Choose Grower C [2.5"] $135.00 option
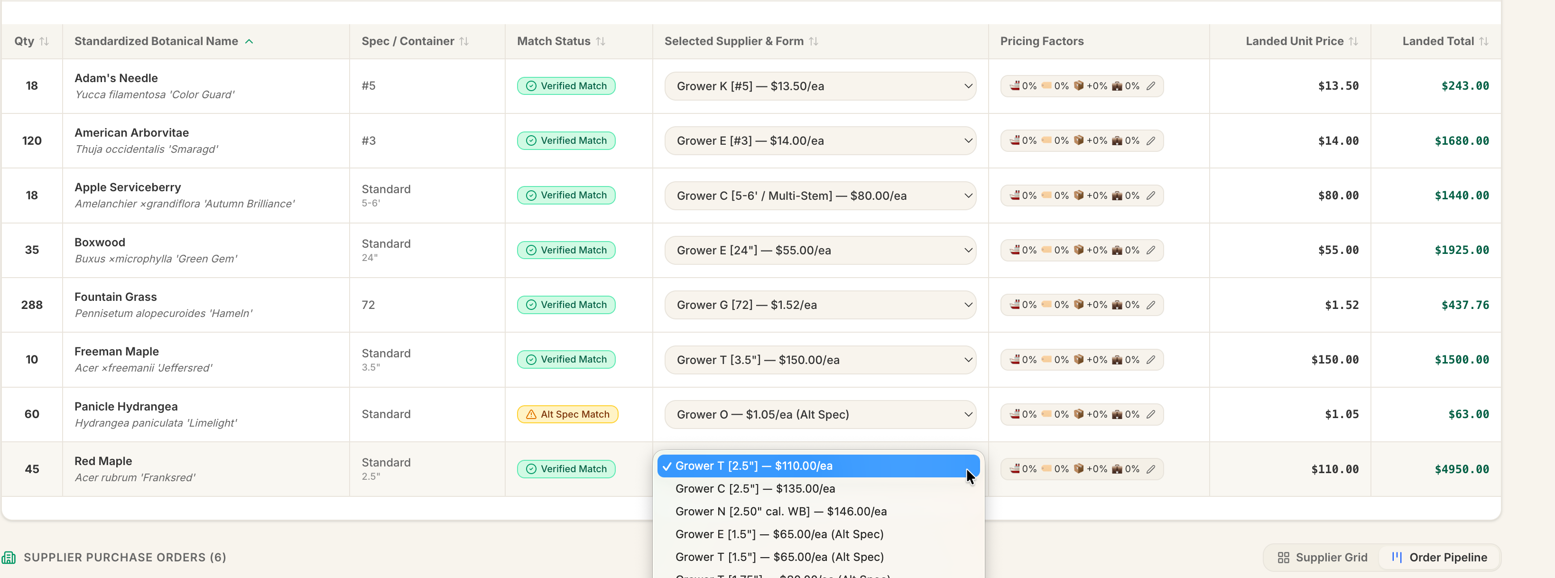The height and width of the screenshot is (578, 1555). click(x=818, y=489)
